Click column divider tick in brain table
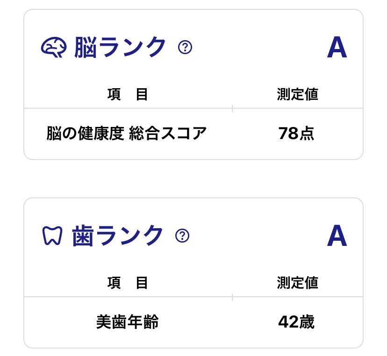Viewport: 387px width, 356px height. click(232, 109)
